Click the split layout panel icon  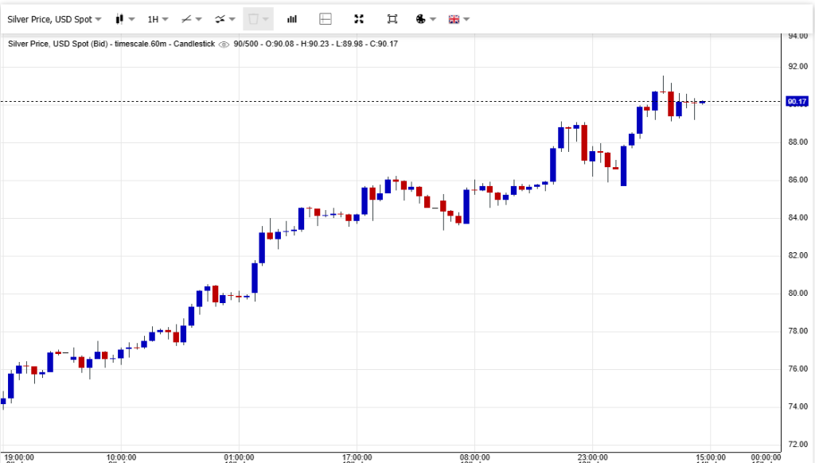click(x=325, y=18)
